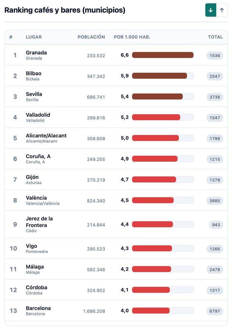Viewport: 232px width, 330px height.
Task: Sort ranking in descending order
Action: click(211, 10)
